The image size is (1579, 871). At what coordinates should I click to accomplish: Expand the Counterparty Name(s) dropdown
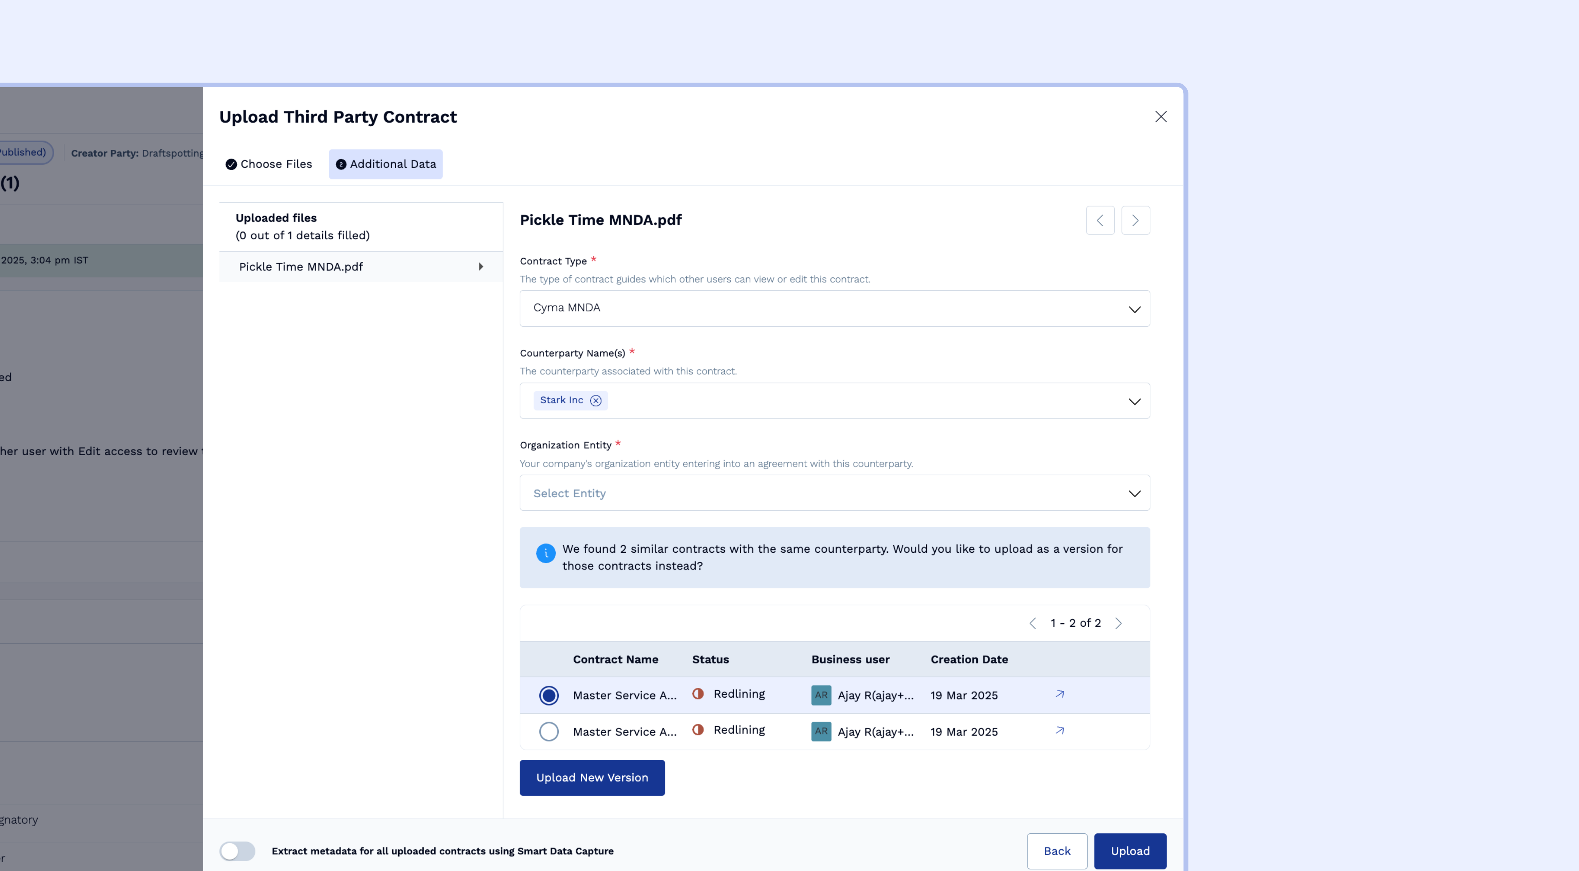click(1134, 401)
